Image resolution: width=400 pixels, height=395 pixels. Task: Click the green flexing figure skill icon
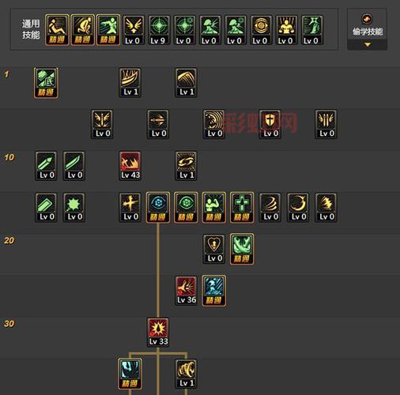click(x=214, y=208)
